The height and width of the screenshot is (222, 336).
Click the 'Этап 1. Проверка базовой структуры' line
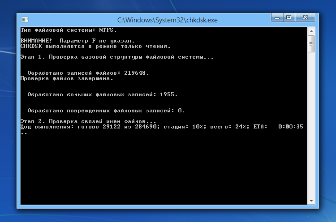click(x=117, y=57)
